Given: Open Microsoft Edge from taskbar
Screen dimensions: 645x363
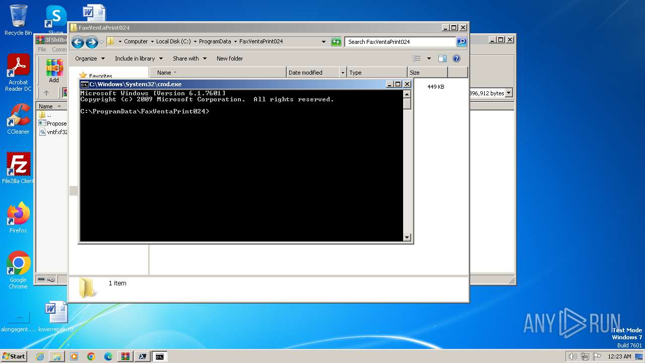Looking at the screenshot, I should click(x=108, y=356).
